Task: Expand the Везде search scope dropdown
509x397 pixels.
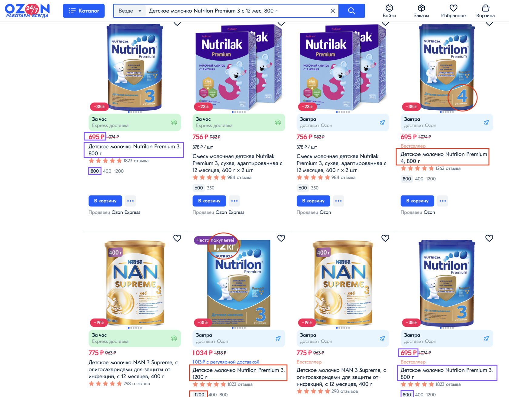Action: click(x=130, y=11)
